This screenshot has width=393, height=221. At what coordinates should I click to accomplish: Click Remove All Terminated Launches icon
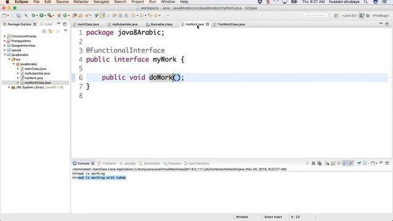tap(319, 163)
